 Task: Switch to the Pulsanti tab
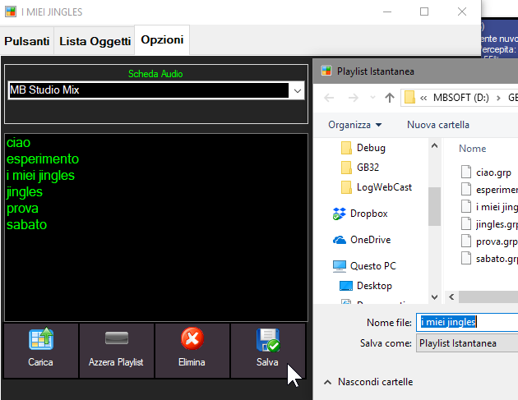26,41
